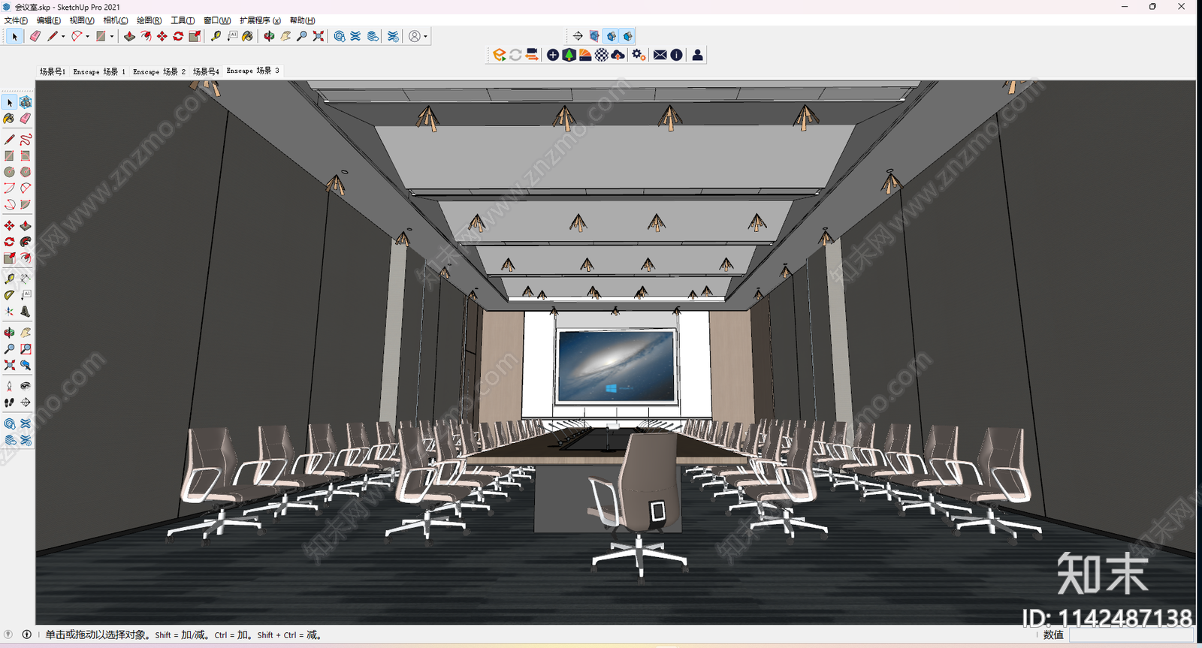Toggle Enscape Synchronize Views camera icon
Viewport: 1202px width, 648px height.
coord(532,55)
